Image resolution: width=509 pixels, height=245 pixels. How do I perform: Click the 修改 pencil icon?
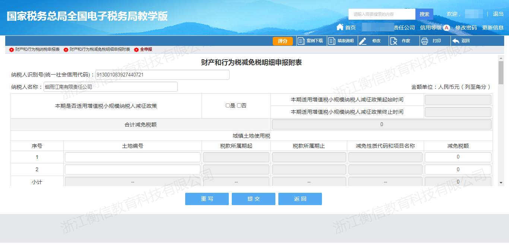point(363,41)
